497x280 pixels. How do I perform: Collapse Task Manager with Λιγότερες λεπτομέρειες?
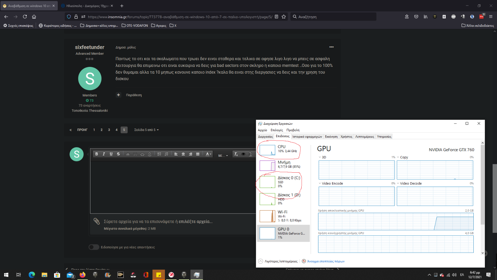tap(278, 261)
